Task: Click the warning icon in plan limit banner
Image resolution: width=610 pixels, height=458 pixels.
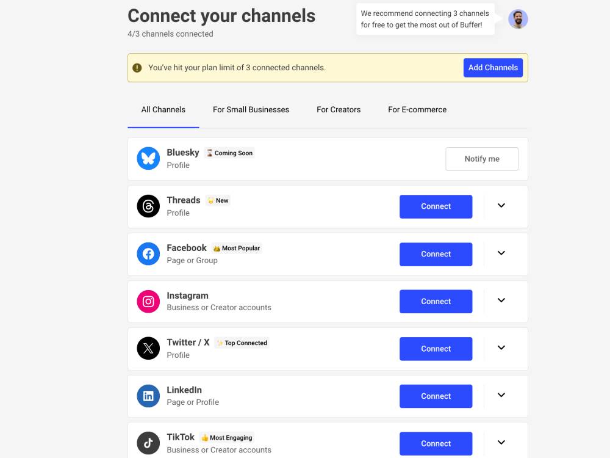Action: (x=137, y=68)
